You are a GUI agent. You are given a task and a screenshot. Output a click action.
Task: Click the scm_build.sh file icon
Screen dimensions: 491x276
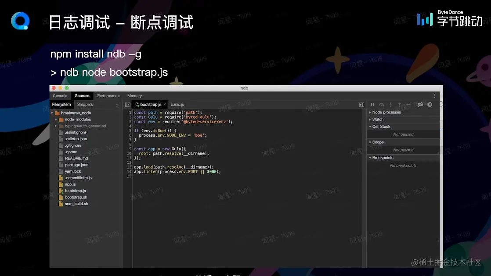[61, 204]
